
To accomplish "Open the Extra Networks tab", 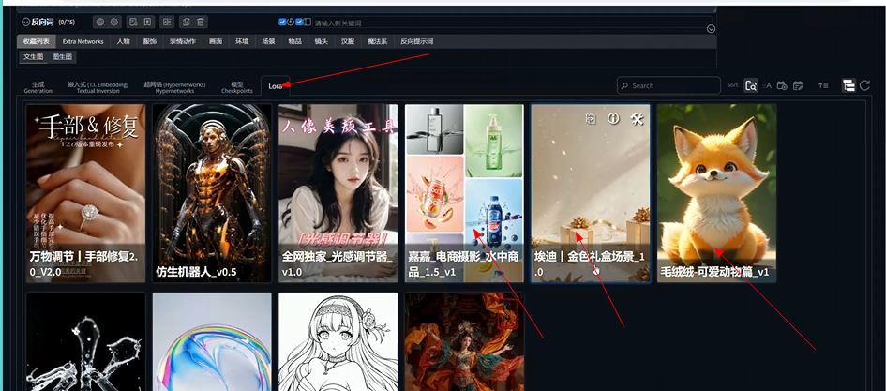I will coord(83,41).
